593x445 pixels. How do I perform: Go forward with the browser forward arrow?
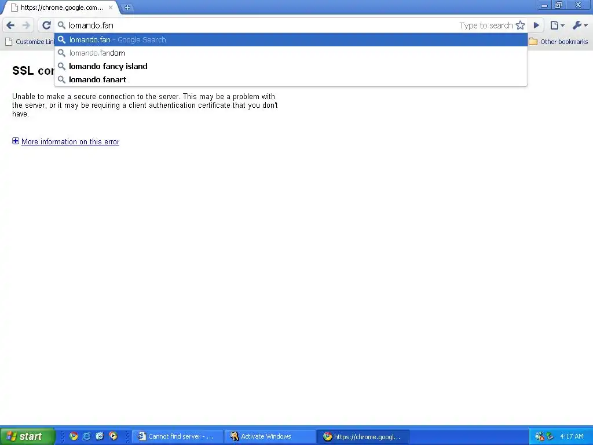pos(26,25)
